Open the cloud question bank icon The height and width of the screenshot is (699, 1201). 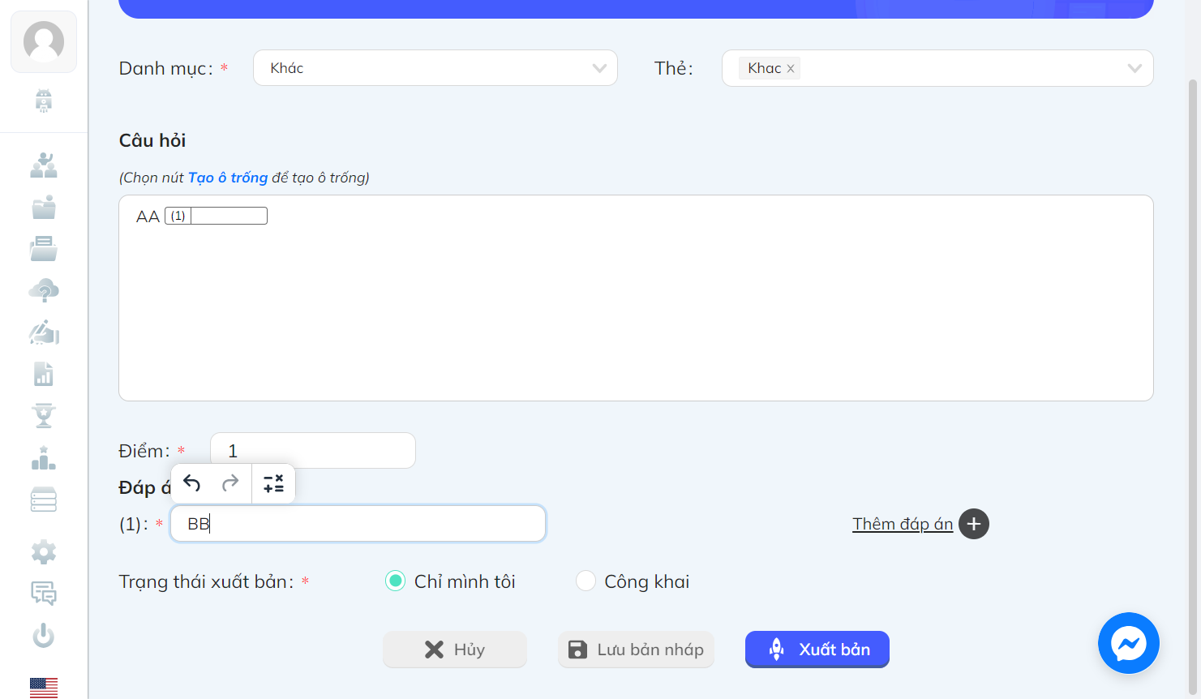tap(44, 290)
